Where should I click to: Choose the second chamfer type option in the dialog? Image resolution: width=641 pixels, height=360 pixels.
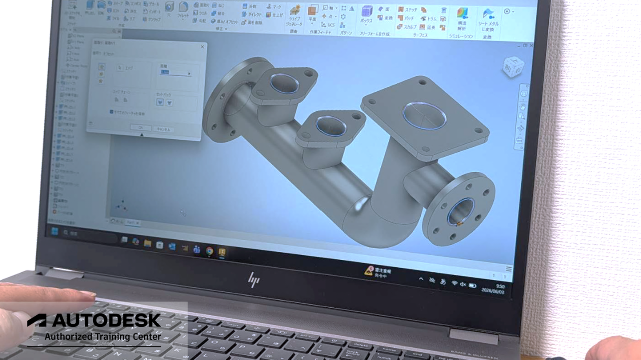[x=101, y=74]
